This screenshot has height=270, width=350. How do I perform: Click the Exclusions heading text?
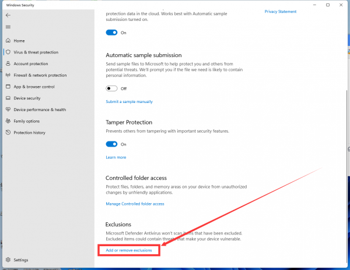pos(118,225)
